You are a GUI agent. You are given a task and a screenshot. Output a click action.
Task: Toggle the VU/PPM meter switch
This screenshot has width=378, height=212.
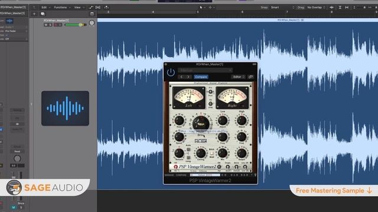click(x=210, y=104)
